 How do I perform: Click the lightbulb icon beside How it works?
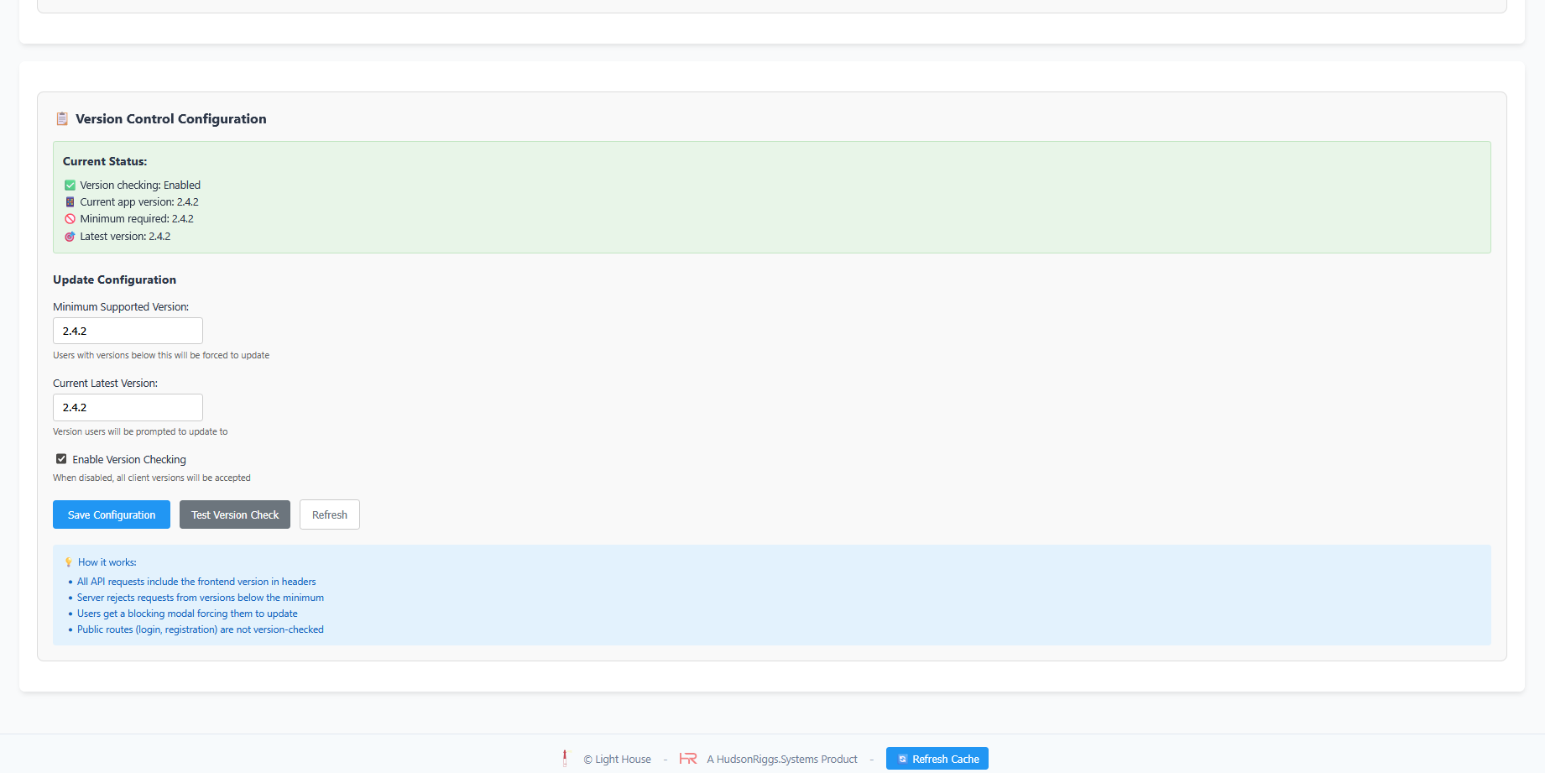[67, 561]
